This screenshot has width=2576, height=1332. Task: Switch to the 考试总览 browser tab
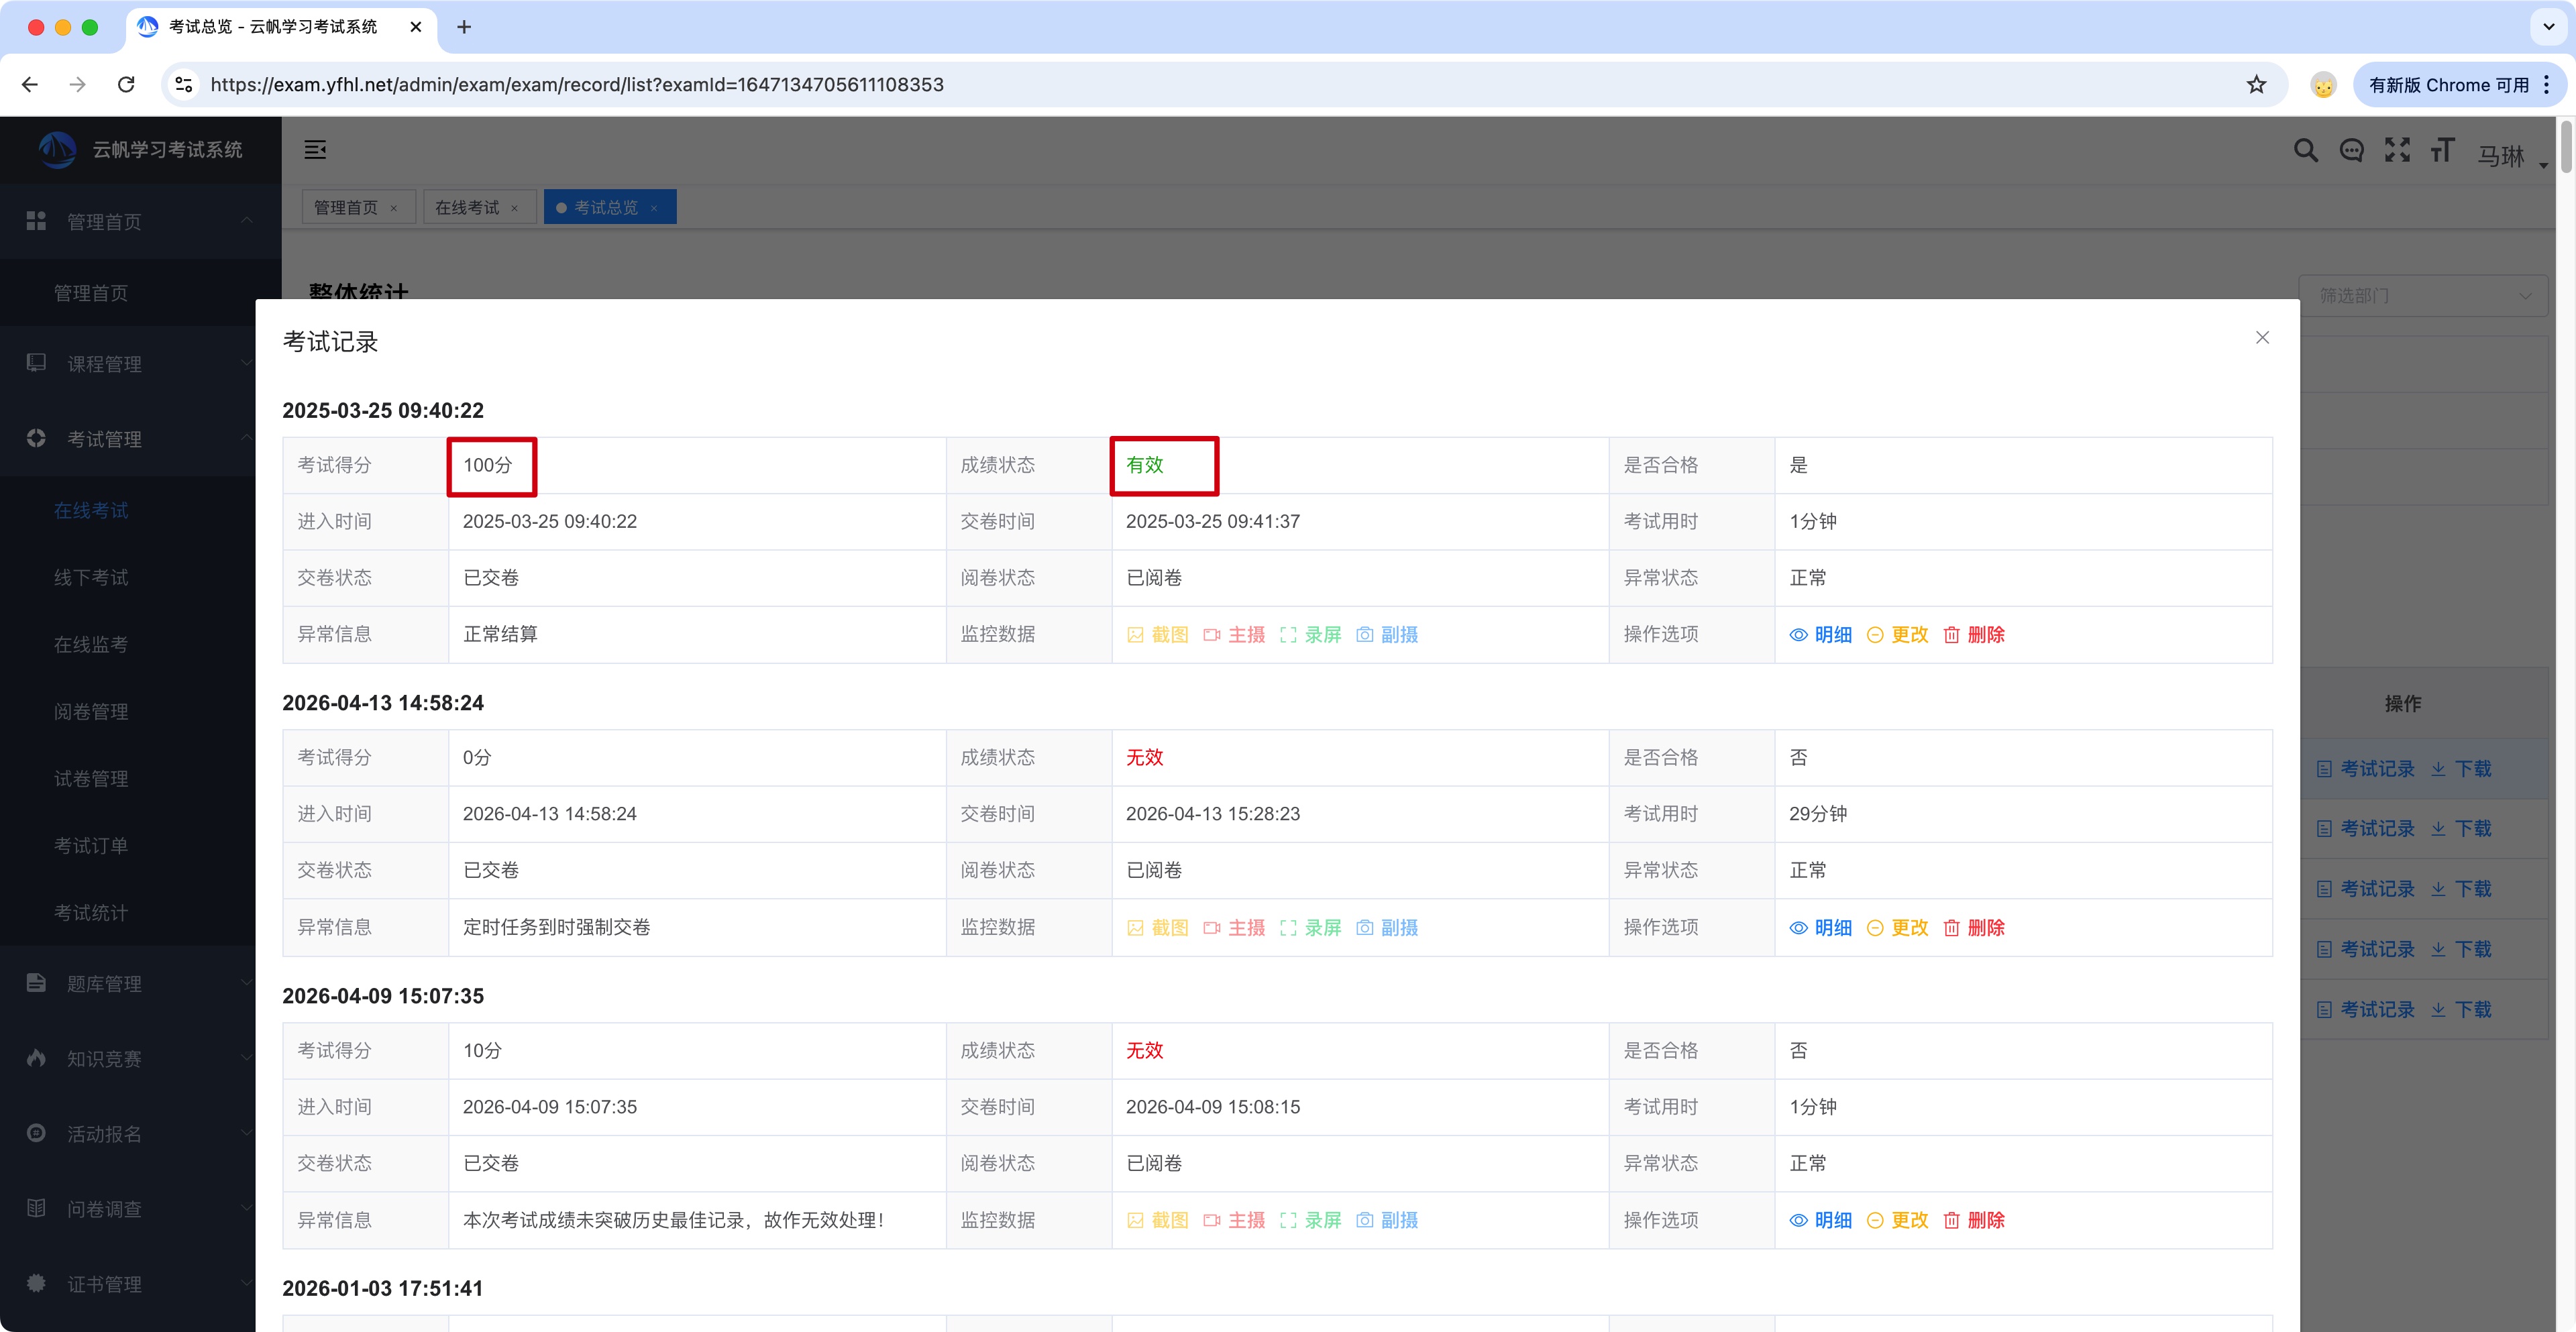(272, 27)
